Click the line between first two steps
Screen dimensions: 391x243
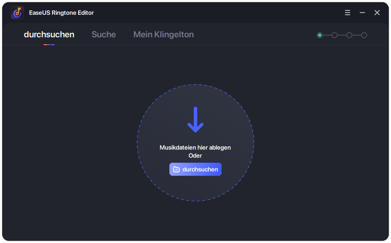(327, 35)
